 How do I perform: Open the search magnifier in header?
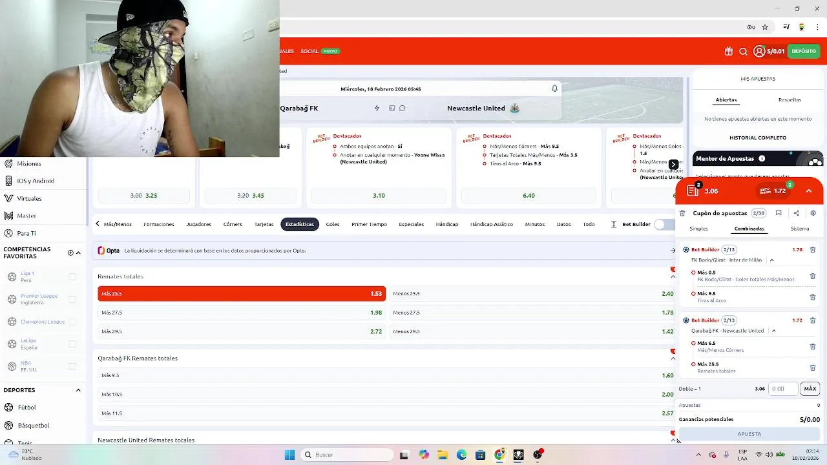tap(743, 52)
